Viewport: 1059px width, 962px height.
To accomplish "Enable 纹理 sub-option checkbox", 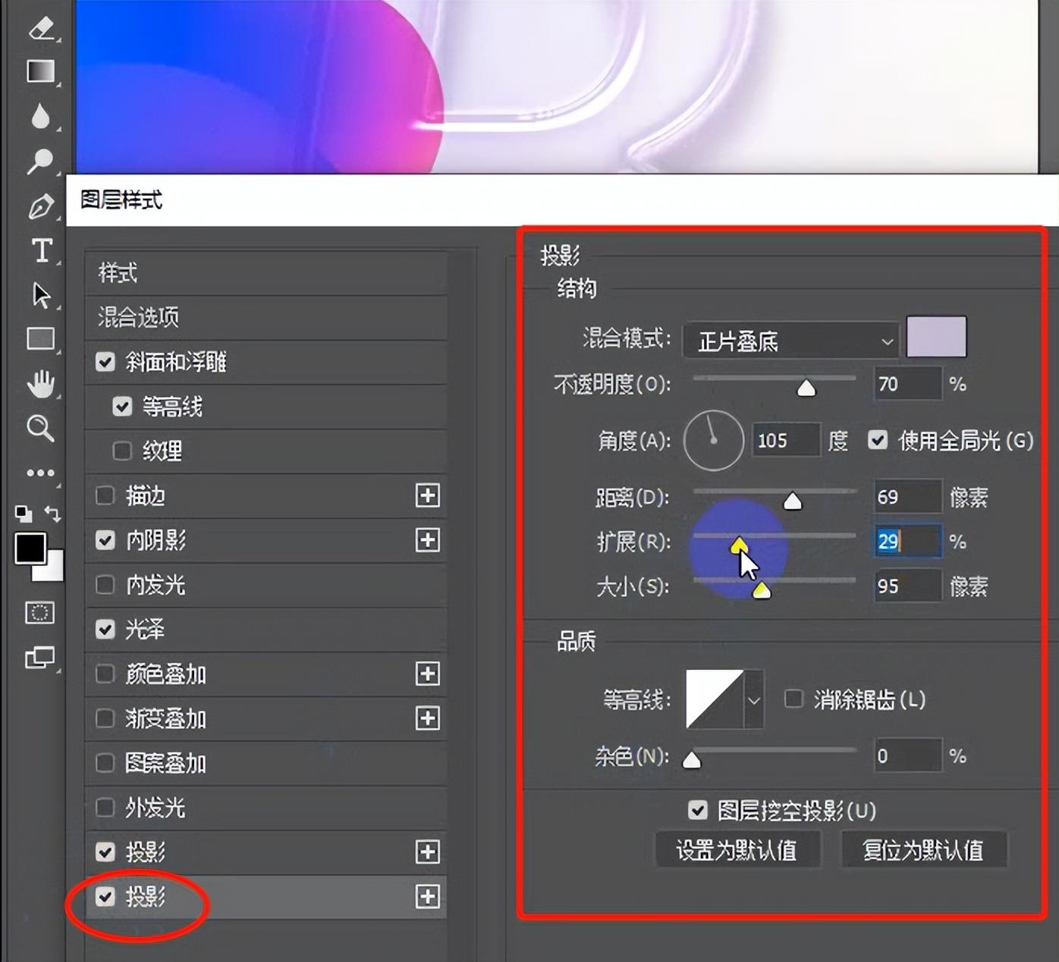I will click(x=122, y=451).
